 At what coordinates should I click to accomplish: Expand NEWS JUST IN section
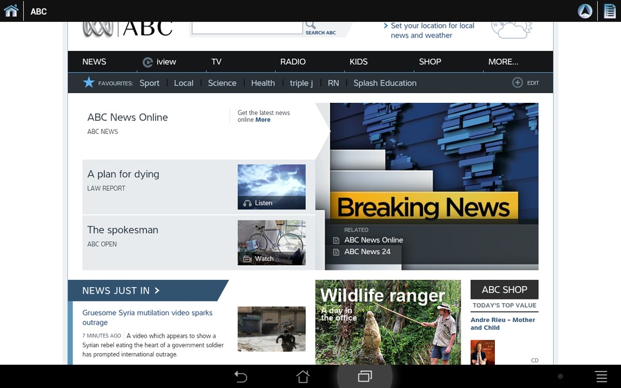tap(121, 290)
